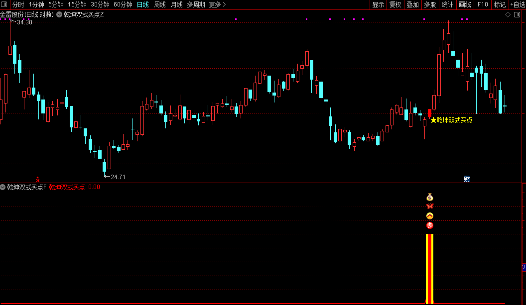Click the 34.30 high price label
Screen dimensions: 526x305
(24, 22)
